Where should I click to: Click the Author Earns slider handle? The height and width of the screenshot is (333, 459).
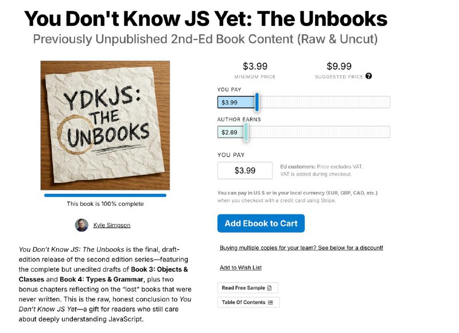pos(246,132)
